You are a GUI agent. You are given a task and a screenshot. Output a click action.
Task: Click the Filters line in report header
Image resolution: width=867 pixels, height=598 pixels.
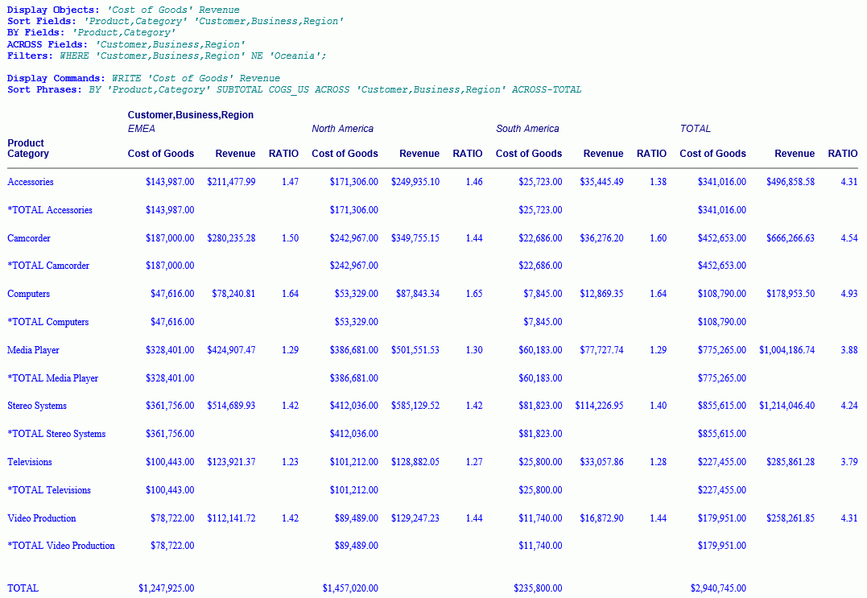point(167,56)
